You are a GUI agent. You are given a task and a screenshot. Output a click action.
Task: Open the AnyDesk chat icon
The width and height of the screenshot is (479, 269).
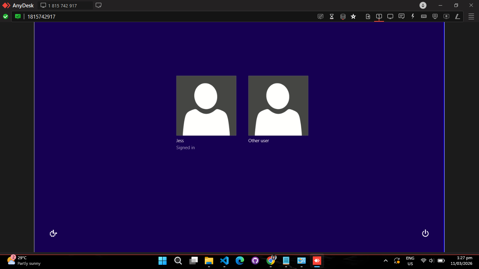[402, 16]
